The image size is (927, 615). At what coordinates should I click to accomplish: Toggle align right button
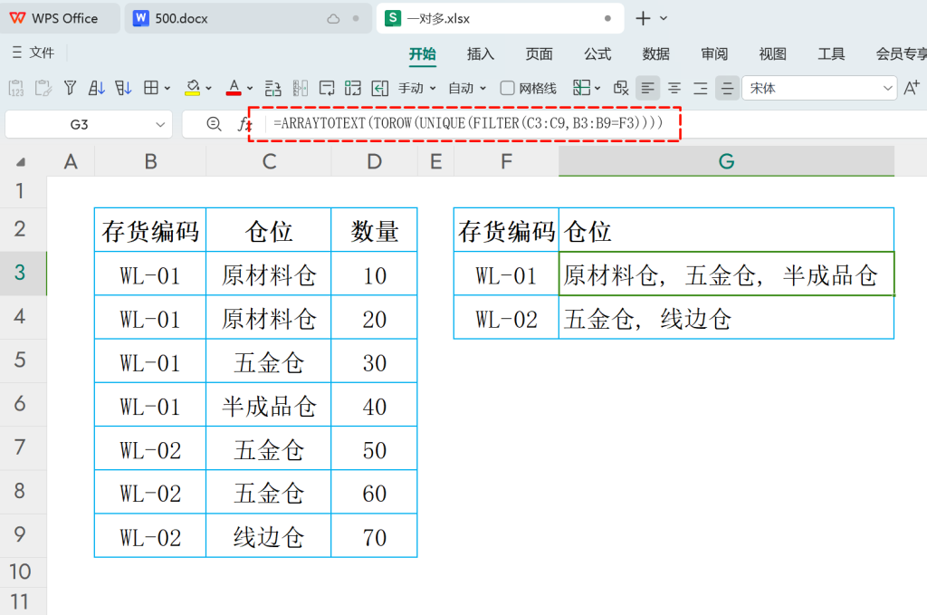coord(701,88)
